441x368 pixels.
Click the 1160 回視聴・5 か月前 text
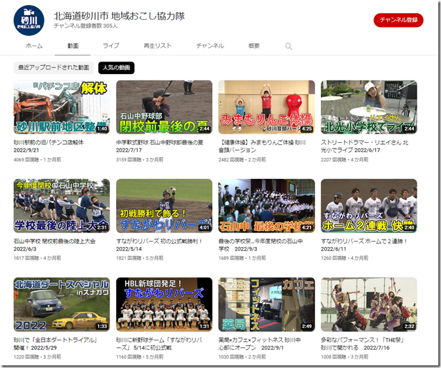pos(140,357)
